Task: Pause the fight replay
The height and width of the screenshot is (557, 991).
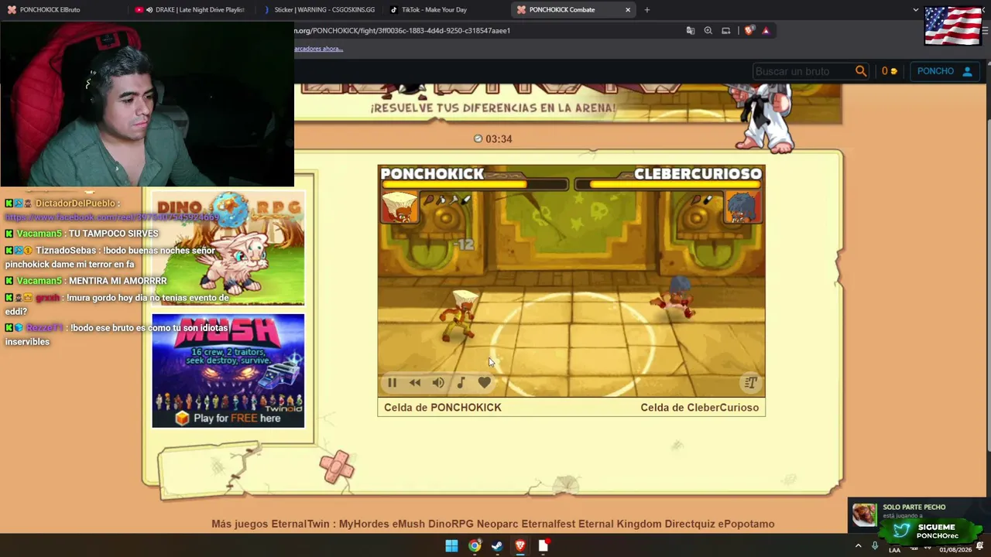Action: 392,382
